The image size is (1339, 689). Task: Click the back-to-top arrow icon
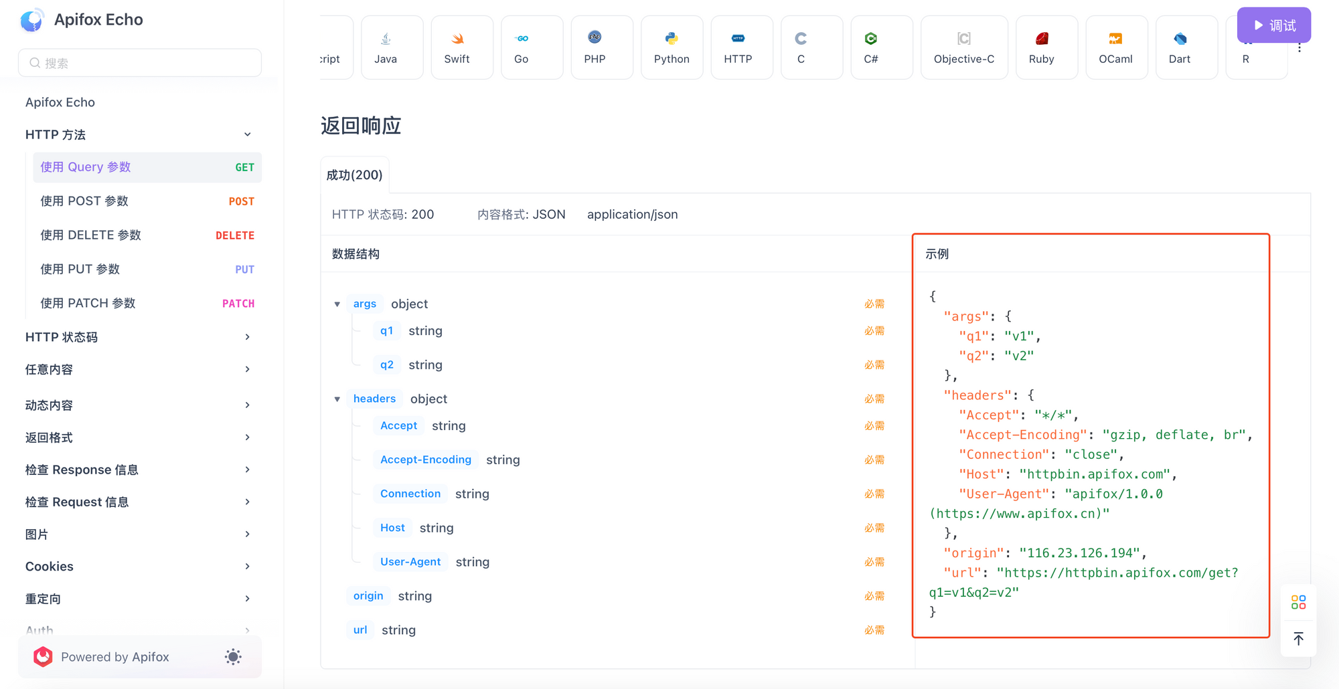[1298, 639]
